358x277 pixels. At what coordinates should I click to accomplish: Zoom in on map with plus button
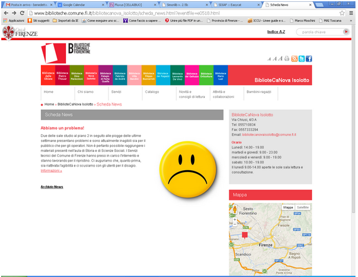(x=235, y=220)
